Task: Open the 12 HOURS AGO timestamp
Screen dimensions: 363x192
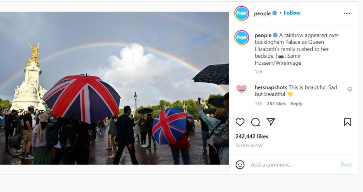Action: point(249,145)
